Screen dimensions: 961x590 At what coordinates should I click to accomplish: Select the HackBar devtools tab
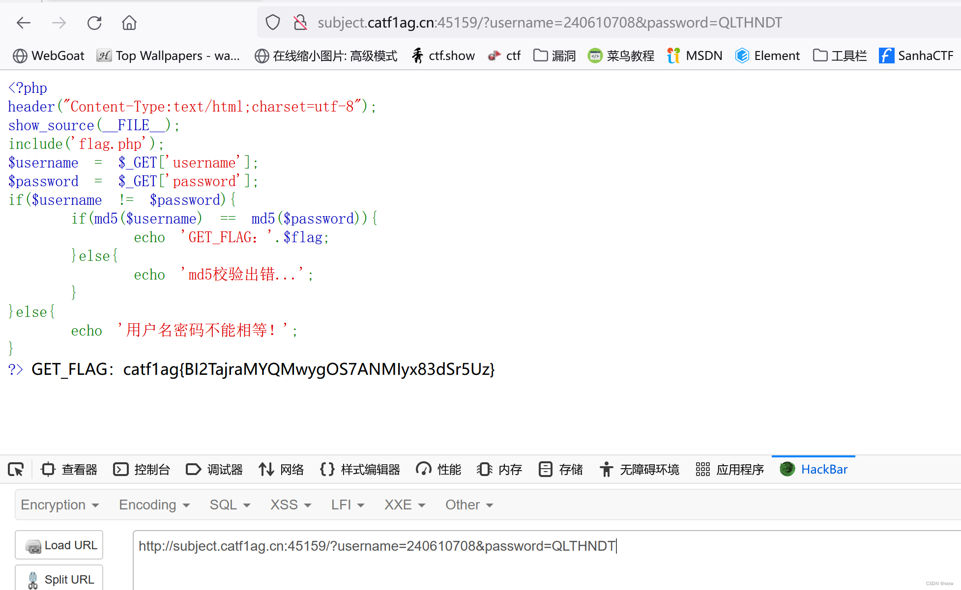(x=814, y=470)
